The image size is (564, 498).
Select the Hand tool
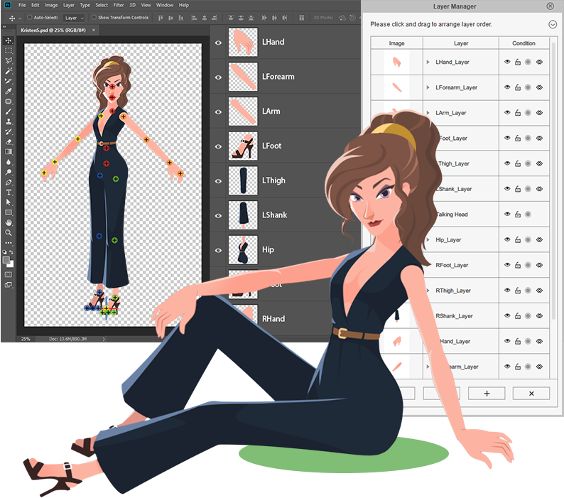tap(9, 223)
